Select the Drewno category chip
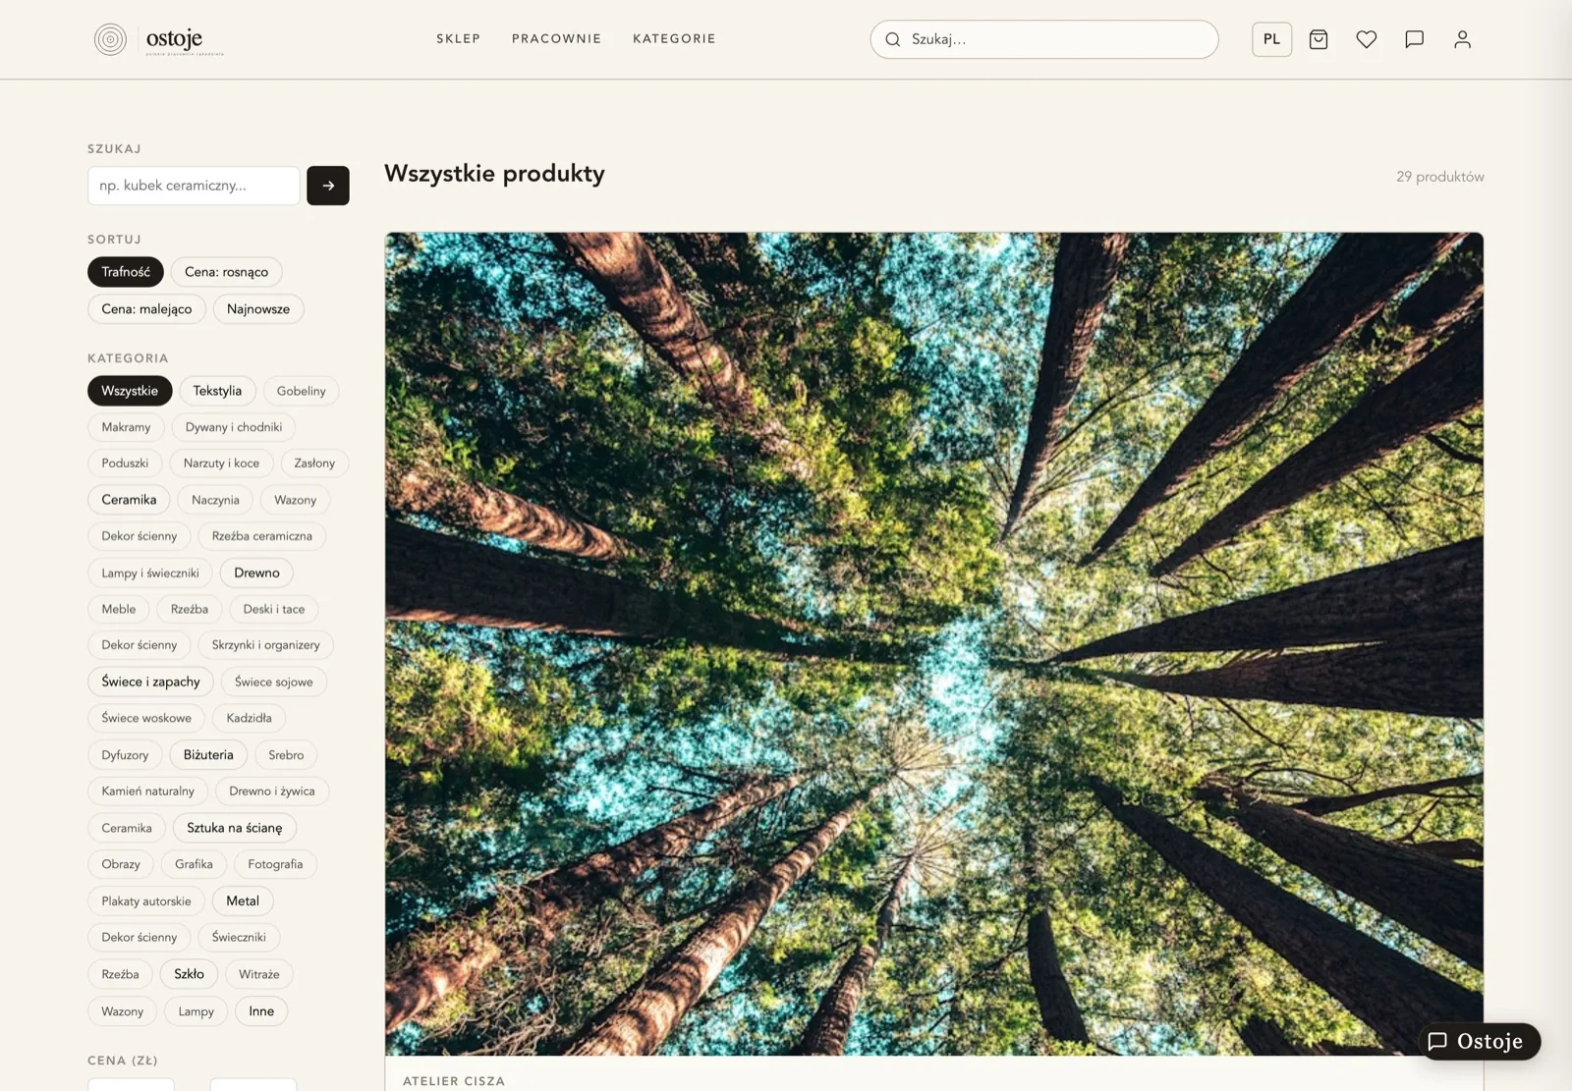The image size is (1572, 1091). click(x=256, y=573)
